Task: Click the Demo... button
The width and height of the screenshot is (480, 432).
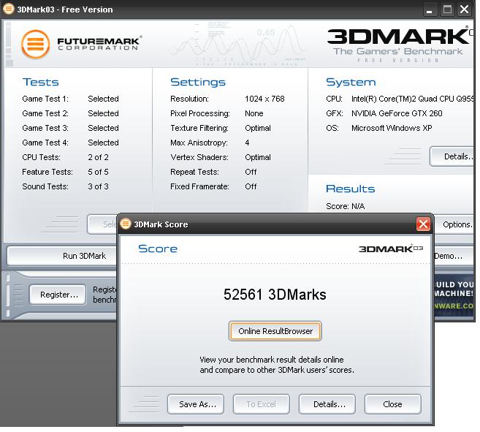Action: pos(454,256)
